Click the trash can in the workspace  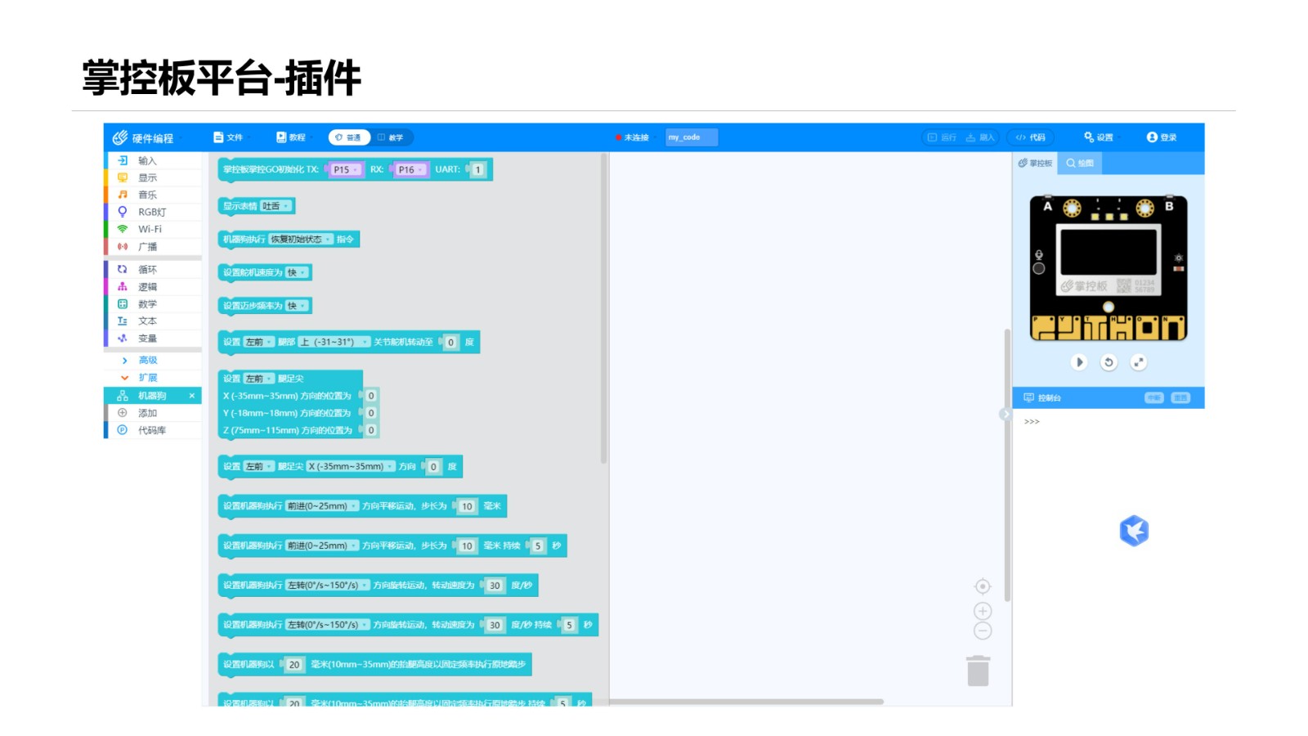[978, 671]
